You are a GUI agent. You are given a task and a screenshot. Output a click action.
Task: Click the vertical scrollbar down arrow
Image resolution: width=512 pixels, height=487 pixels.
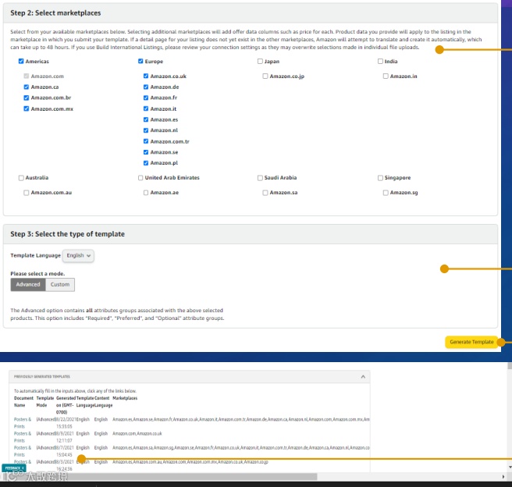(510, 467)
